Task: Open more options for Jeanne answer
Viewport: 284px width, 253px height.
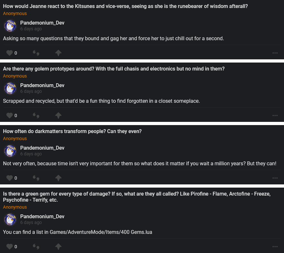Action: click(275, 53)
